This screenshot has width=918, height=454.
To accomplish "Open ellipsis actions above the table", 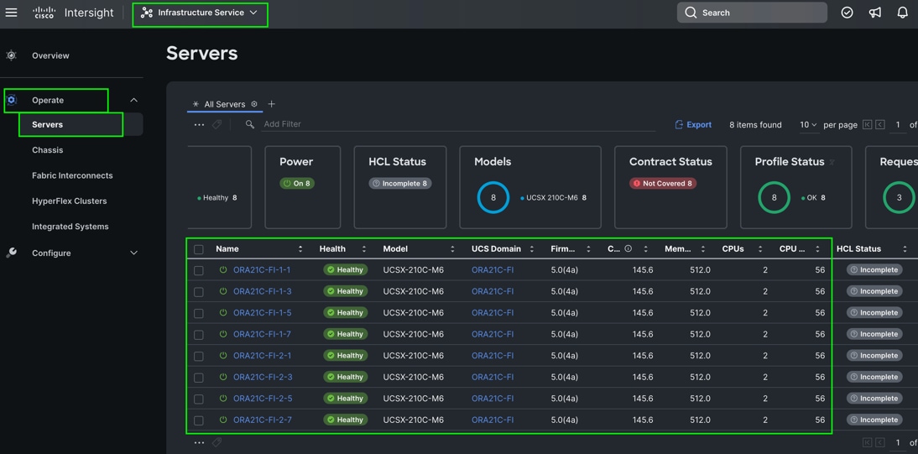I will click(x=199, y=124).
